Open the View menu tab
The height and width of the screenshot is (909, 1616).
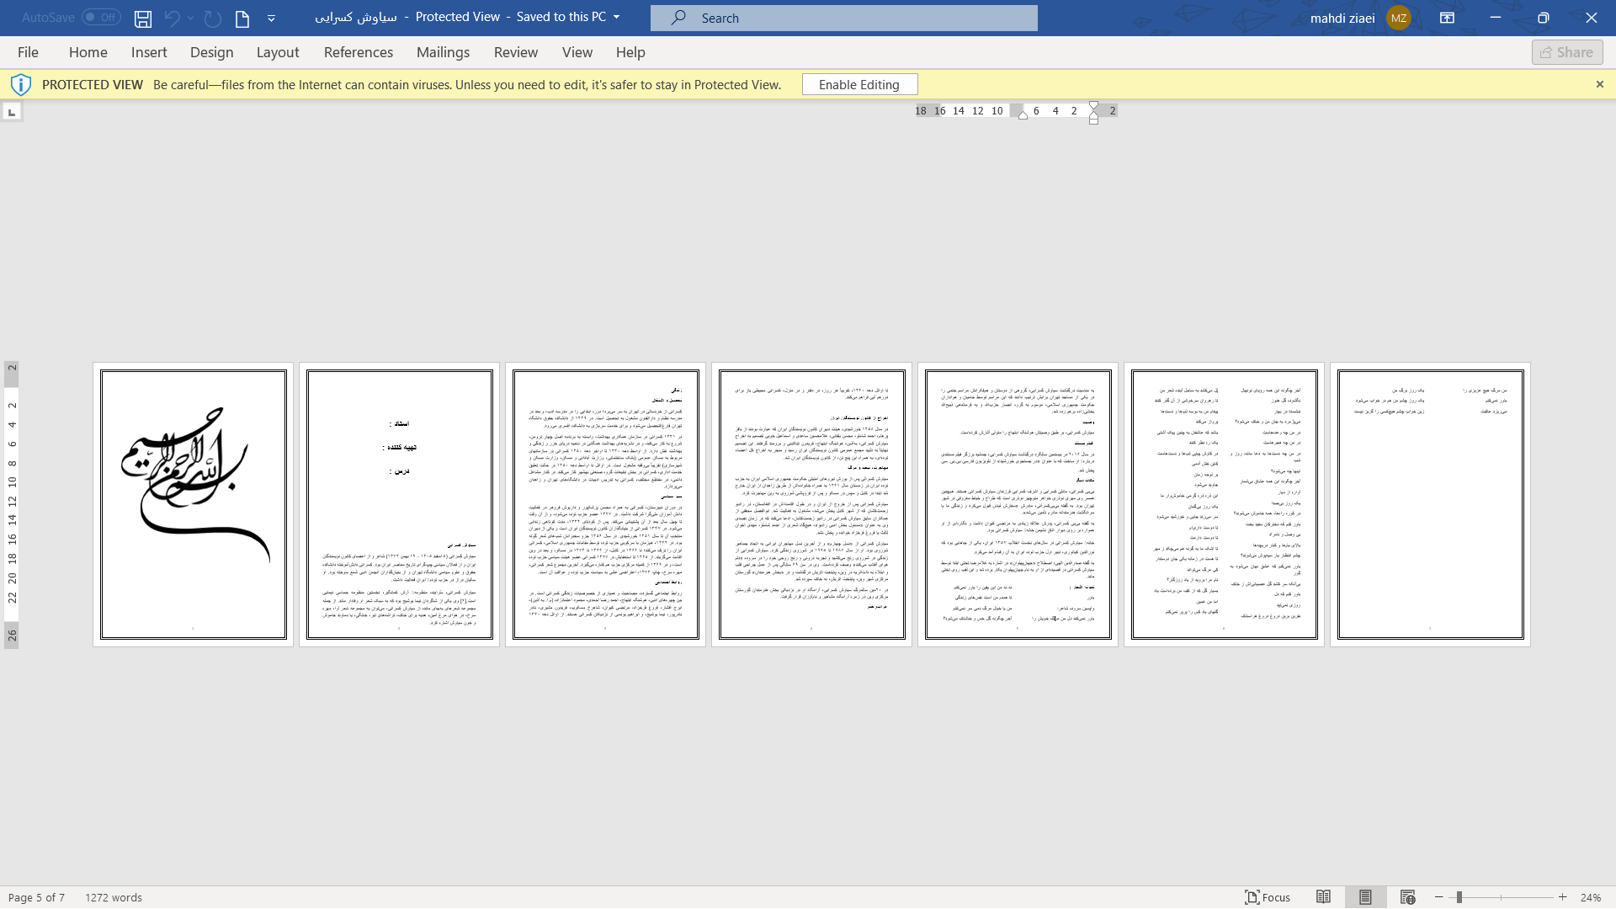[577, 51]
